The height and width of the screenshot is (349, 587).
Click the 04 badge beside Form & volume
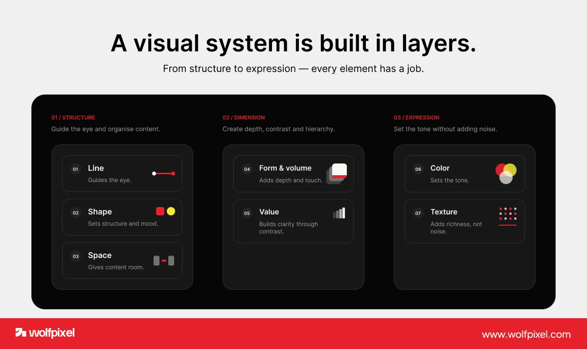click(x=247, y=169)
